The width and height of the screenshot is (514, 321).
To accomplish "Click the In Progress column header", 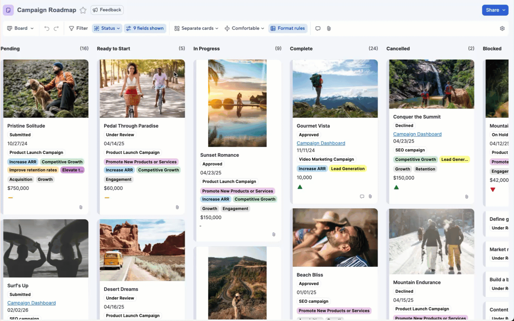I will click(x=206, y=49).
